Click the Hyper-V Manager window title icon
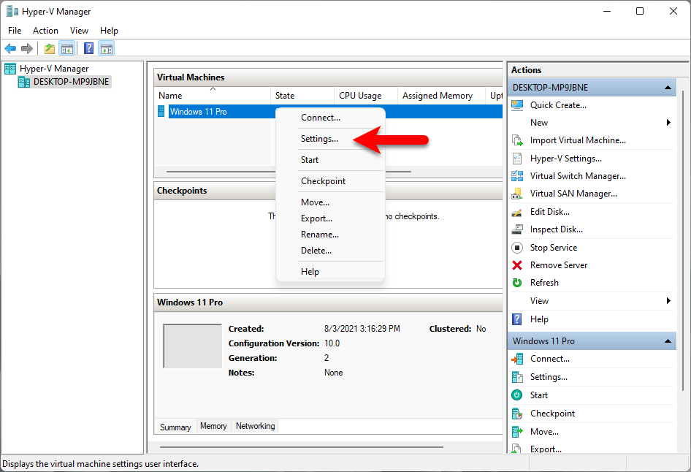691x472 pixels. pyautogui.click(x=12, y=11)
